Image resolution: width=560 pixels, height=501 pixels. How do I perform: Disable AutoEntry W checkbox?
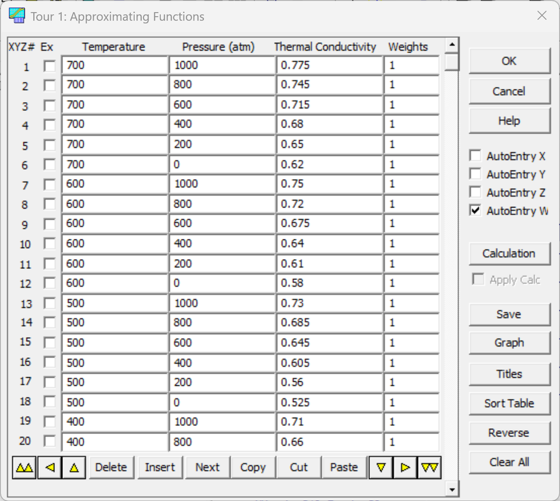pyautogui.click(x=475, y=210)
